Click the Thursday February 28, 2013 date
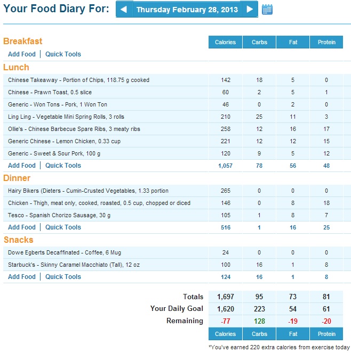Viewport: 351px width, 353px height. tap(187, 10)
